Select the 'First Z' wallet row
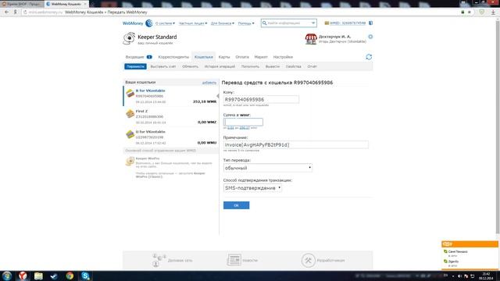Image resolution: width=500 pixels, height=281 pixels. point(170,116)
